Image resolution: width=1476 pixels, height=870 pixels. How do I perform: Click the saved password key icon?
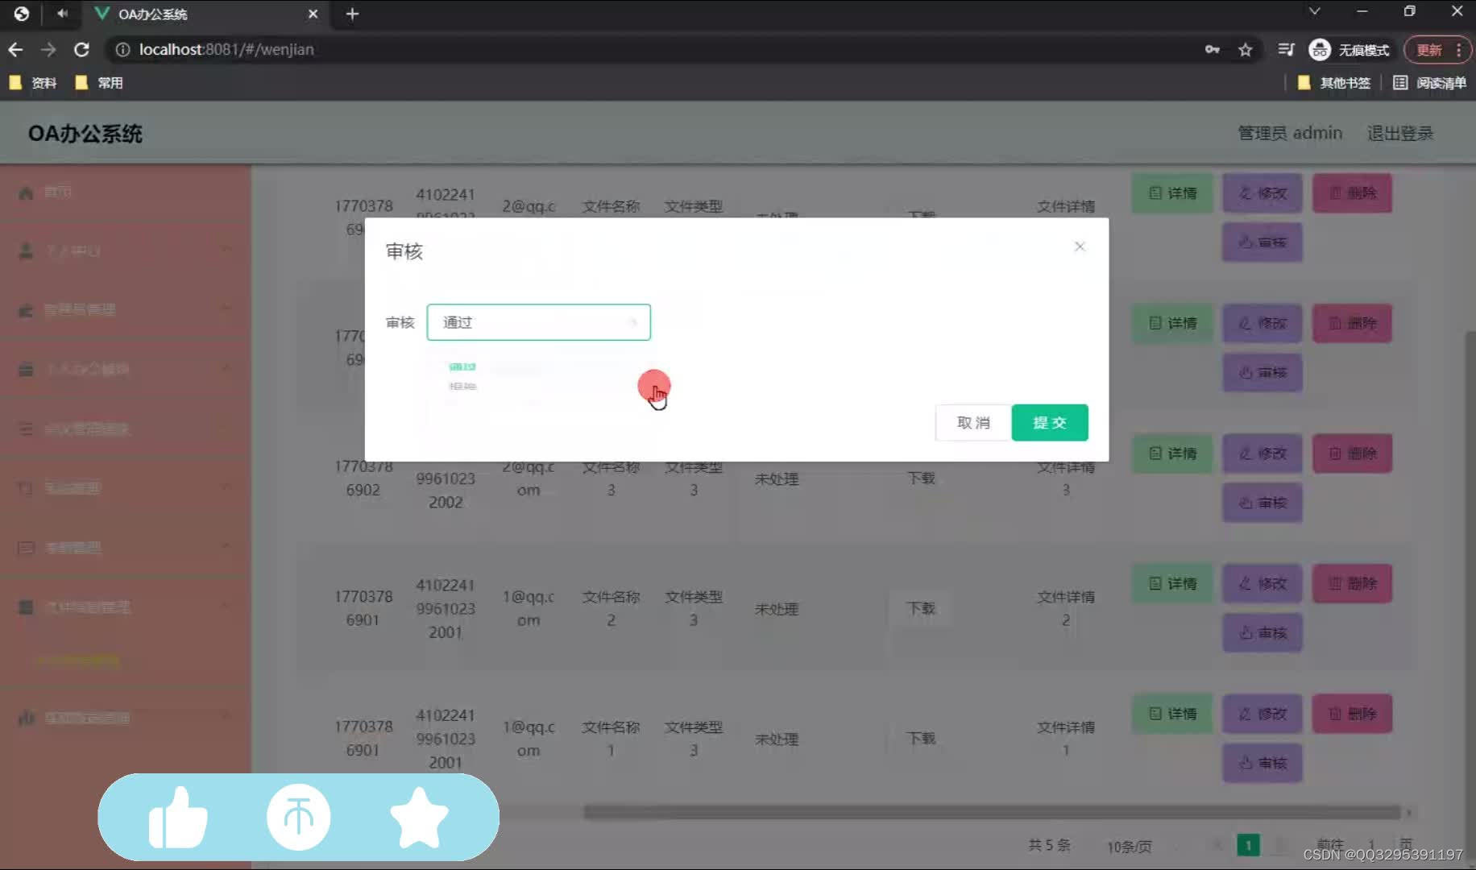[1212, 49]
